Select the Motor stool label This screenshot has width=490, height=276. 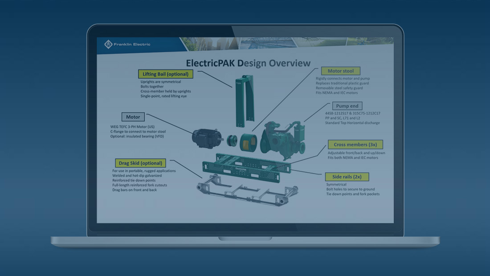click(x=341, y=71)
